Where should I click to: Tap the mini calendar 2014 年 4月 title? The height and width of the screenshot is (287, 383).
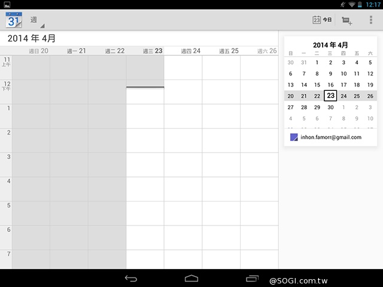pyautogui.click(x=330, y=45)
